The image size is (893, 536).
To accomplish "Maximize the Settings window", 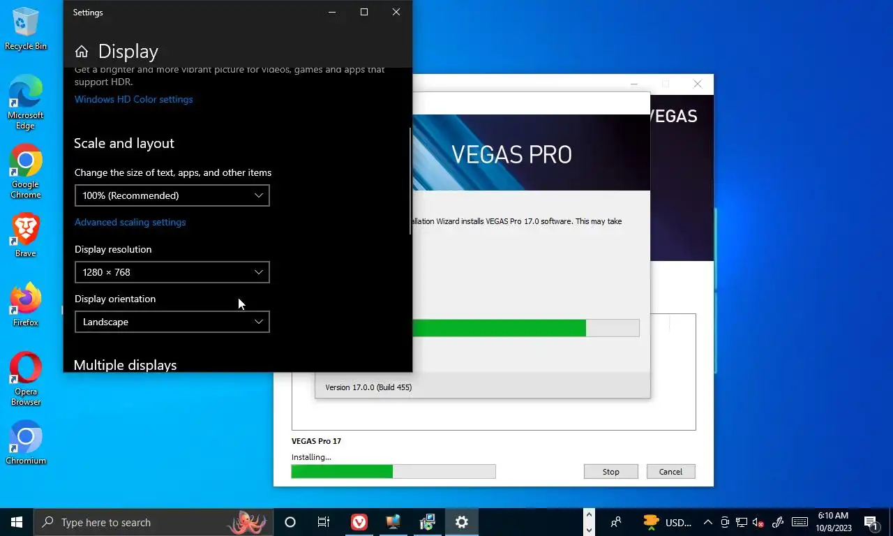I will coord(364,12).
